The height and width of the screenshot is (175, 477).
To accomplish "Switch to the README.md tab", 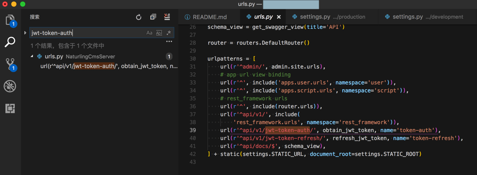I will (206, 17).
